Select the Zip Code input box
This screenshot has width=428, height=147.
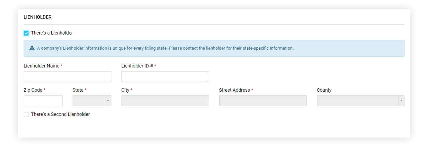pyautogui.click(x=43, y=101)
